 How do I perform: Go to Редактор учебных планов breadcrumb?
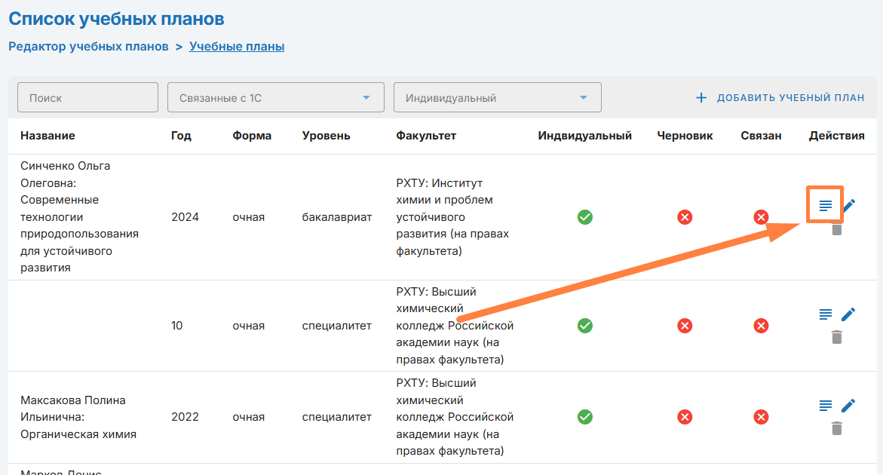pyautogui.click(x=88, y=47)
